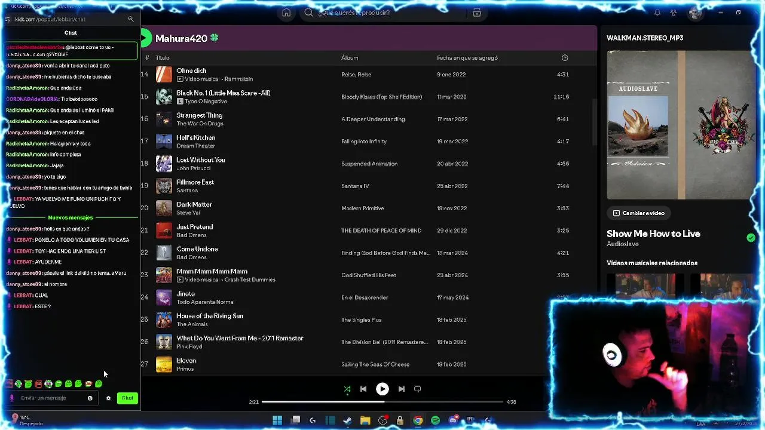Viewport: 765px width, 430px height.
Task: Open the Type O Negative artist link
Action: [206, 102]
